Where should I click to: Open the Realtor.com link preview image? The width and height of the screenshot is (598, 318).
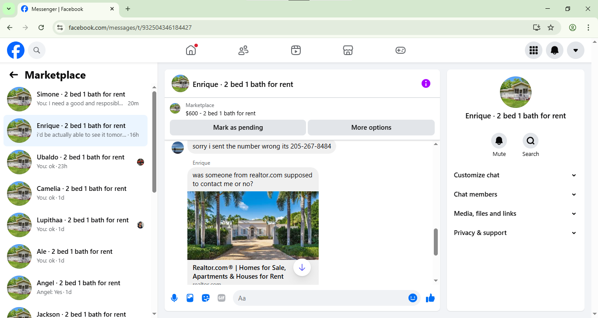(253, 225)
